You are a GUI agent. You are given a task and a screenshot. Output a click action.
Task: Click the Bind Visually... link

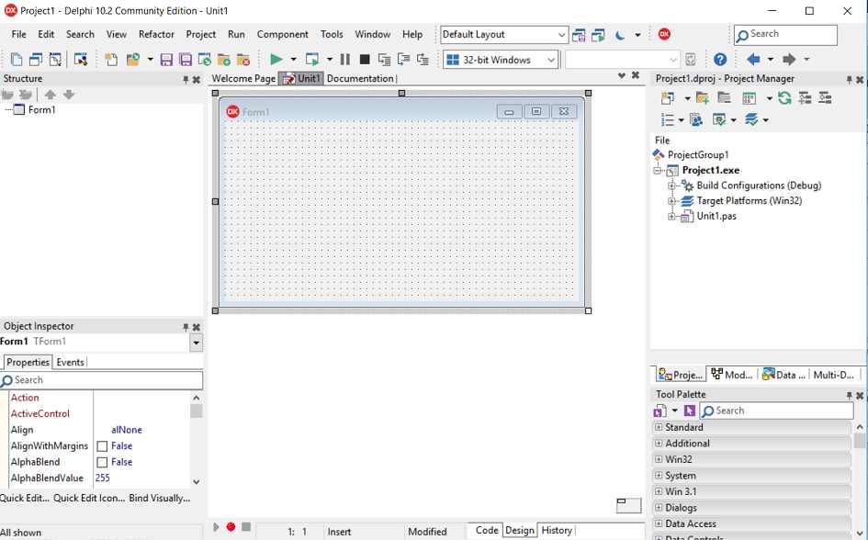[160, 498]
